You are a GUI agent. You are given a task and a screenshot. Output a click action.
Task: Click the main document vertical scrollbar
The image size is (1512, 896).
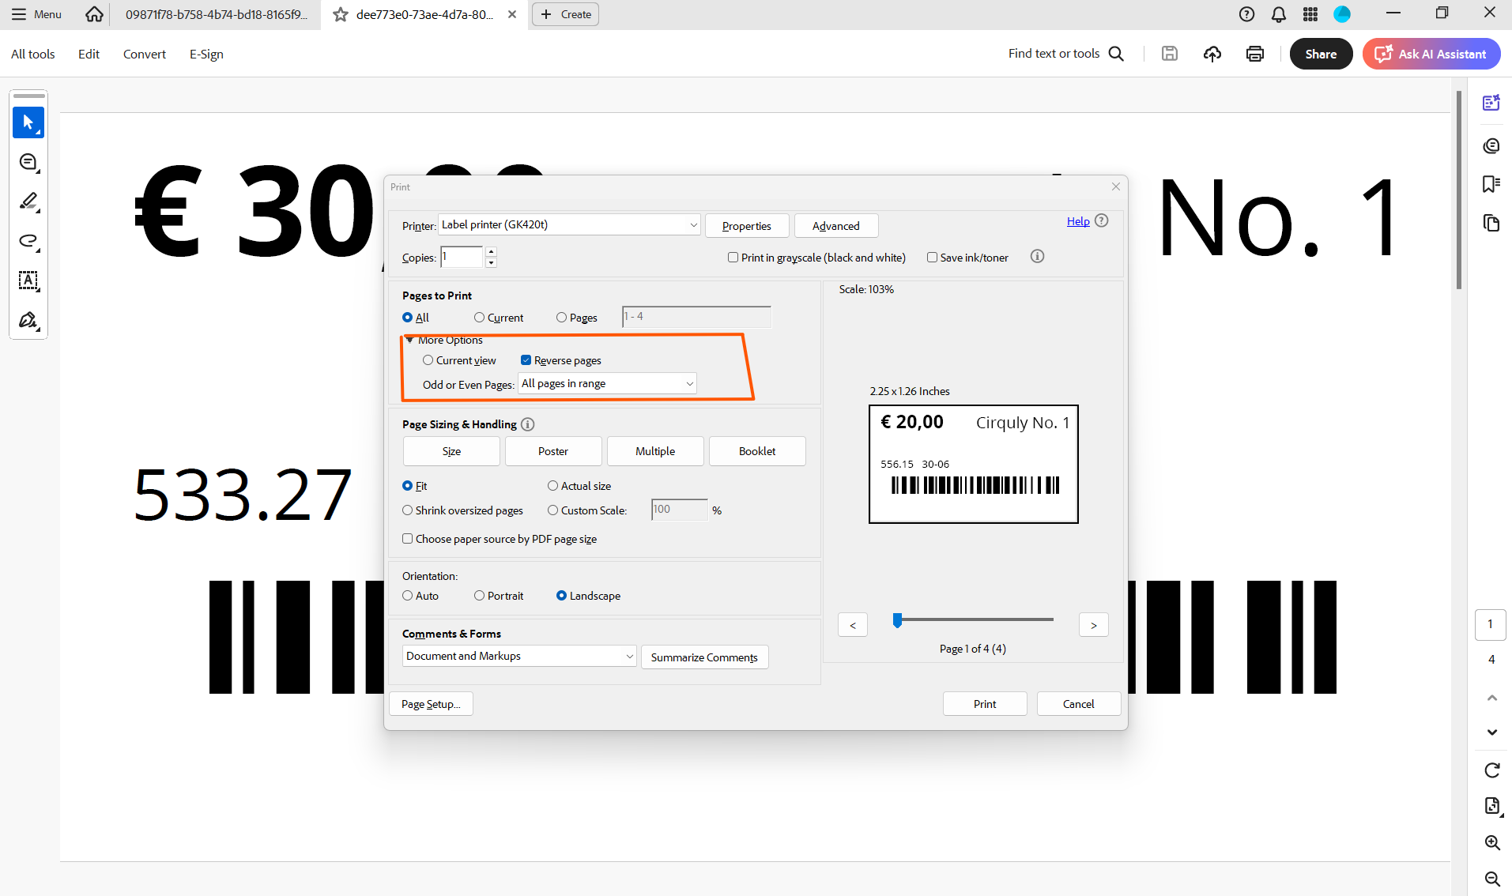tap(1459, 190)
